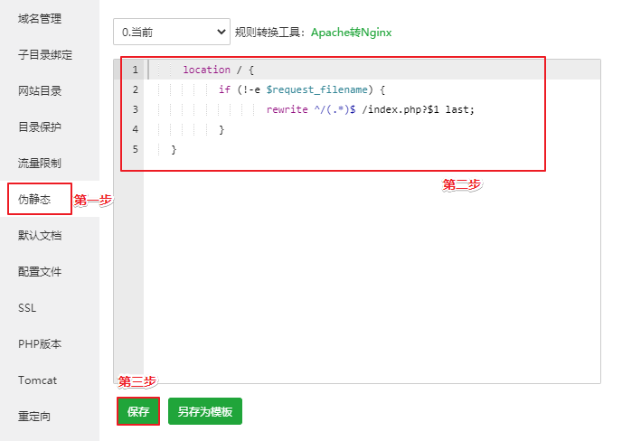This screenshot has height=441, width=622.
Task: Click the 另存为模板 button
Action: tap(205, 411)
